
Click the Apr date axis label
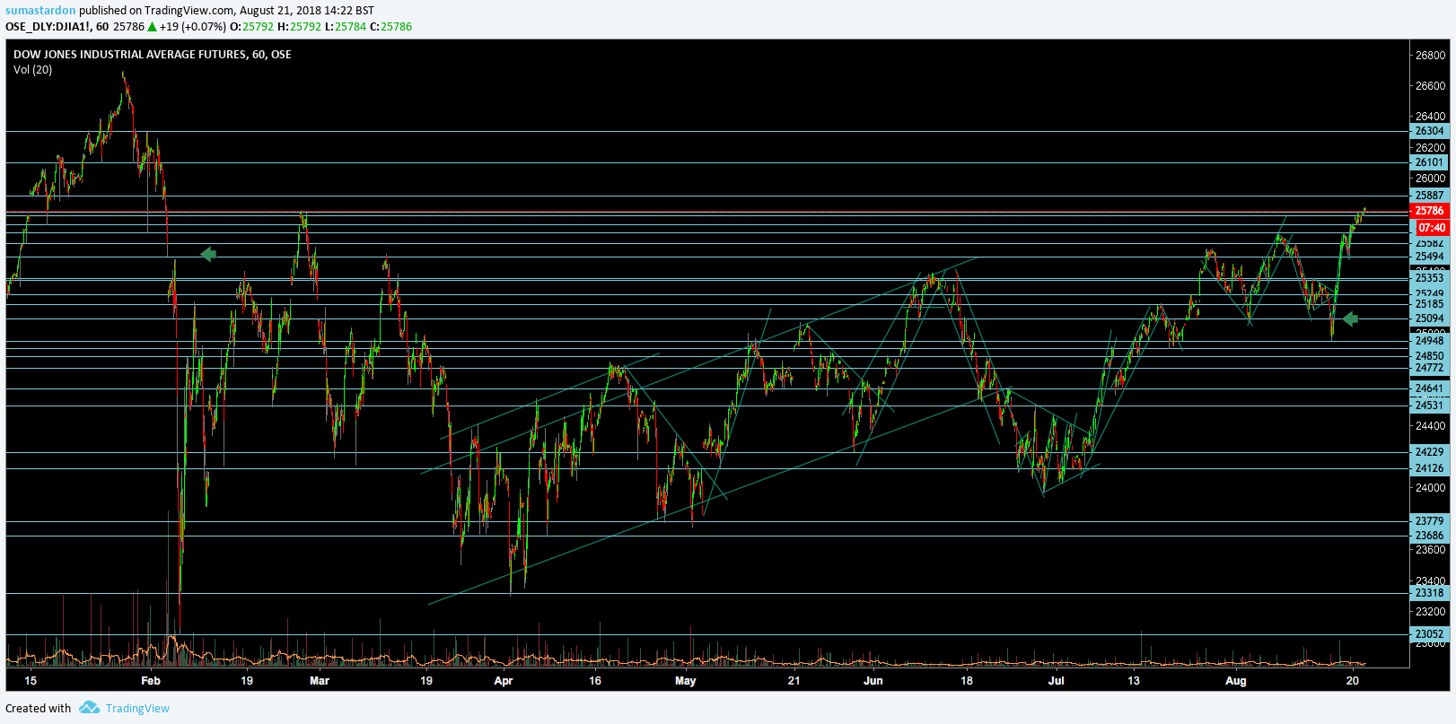coord(504,681)
